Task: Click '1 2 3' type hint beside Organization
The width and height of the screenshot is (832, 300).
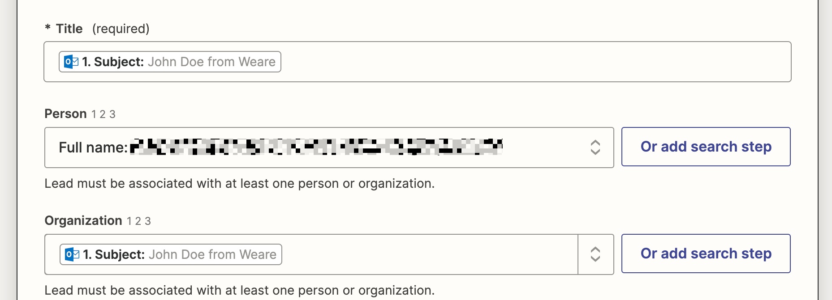Action: (x=139, y=221)
